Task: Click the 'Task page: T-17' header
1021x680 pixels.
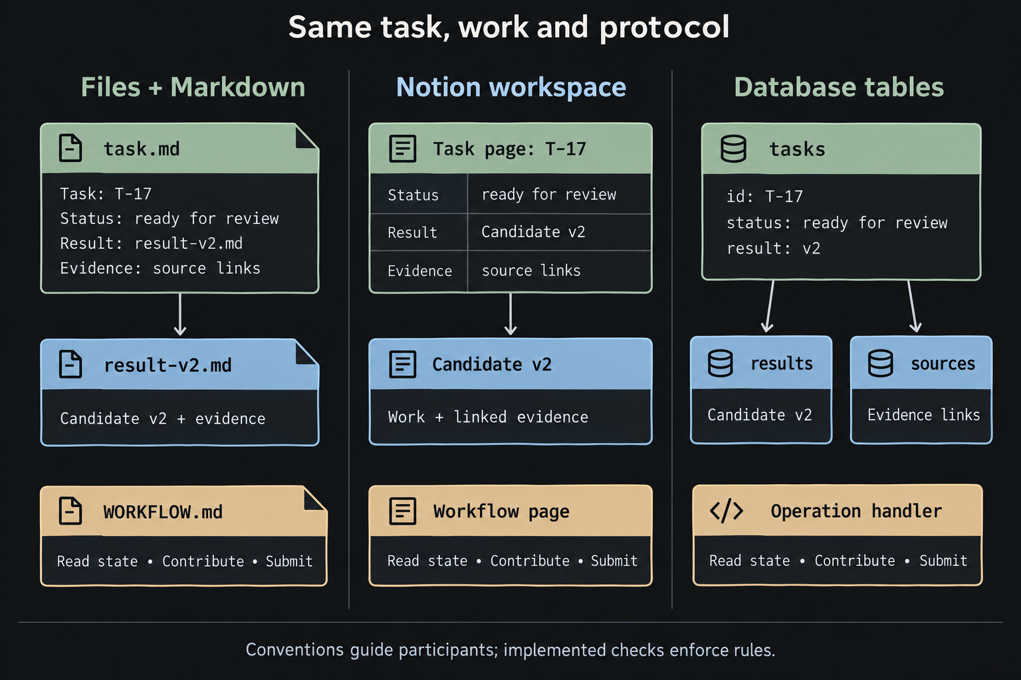Action: pos(510,149)
